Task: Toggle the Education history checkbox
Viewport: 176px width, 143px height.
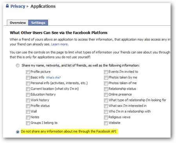Action: pyautogui.click(x=28, y=95)
